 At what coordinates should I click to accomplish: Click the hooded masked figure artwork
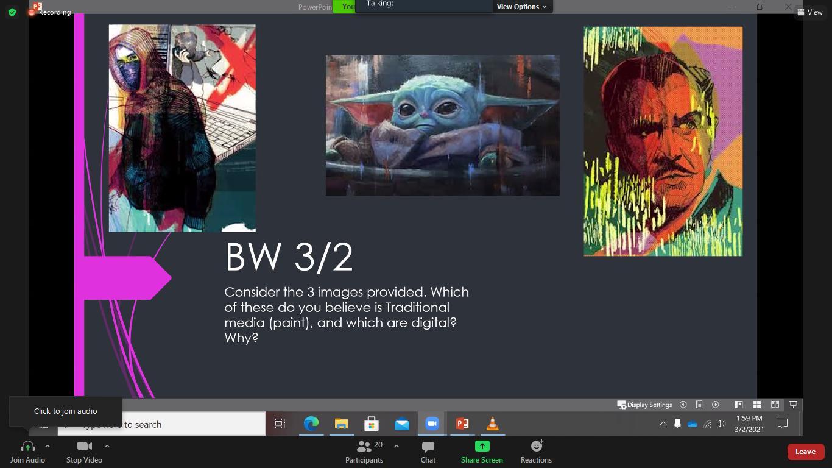point(182,128)
